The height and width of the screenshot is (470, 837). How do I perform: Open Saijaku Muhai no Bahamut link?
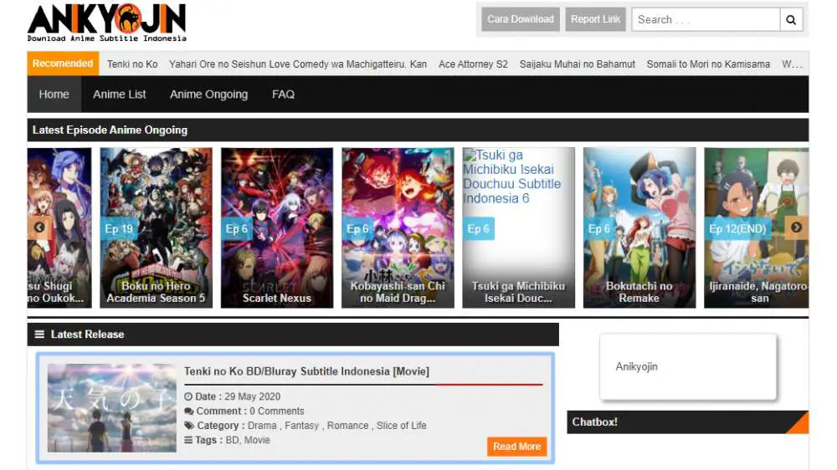(x=577, y=64)
